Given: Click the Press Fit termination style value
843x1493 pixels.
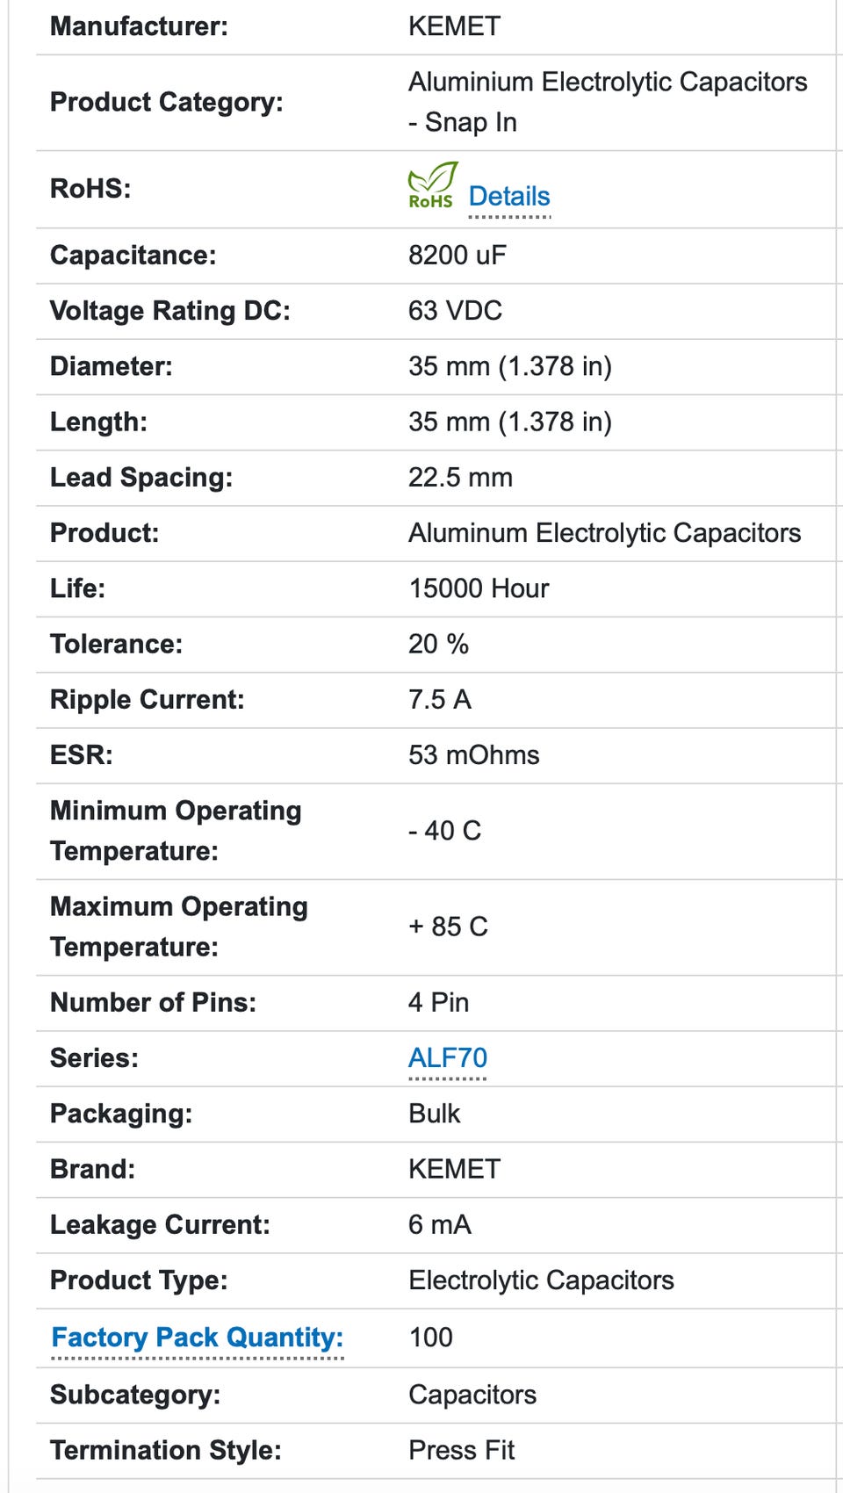Looking at the screenshot, I should pyautogui.click(x=461, y=1450).
